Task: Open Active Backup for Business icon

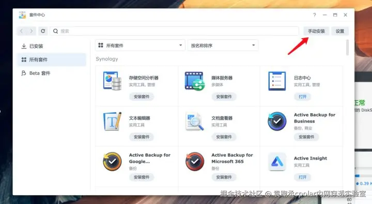Action: pos(277,121)
